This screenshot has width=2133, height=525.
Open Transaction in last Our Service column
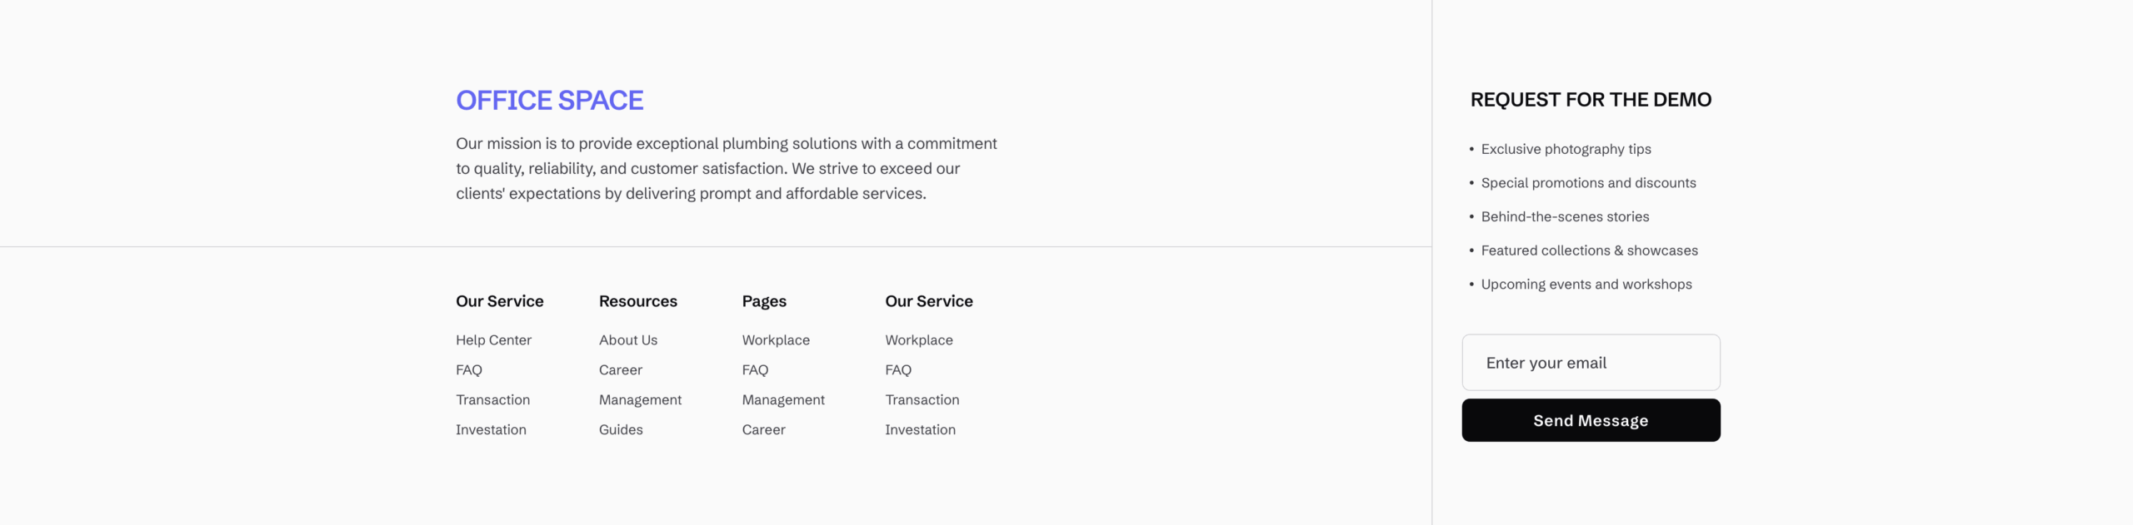922,400
